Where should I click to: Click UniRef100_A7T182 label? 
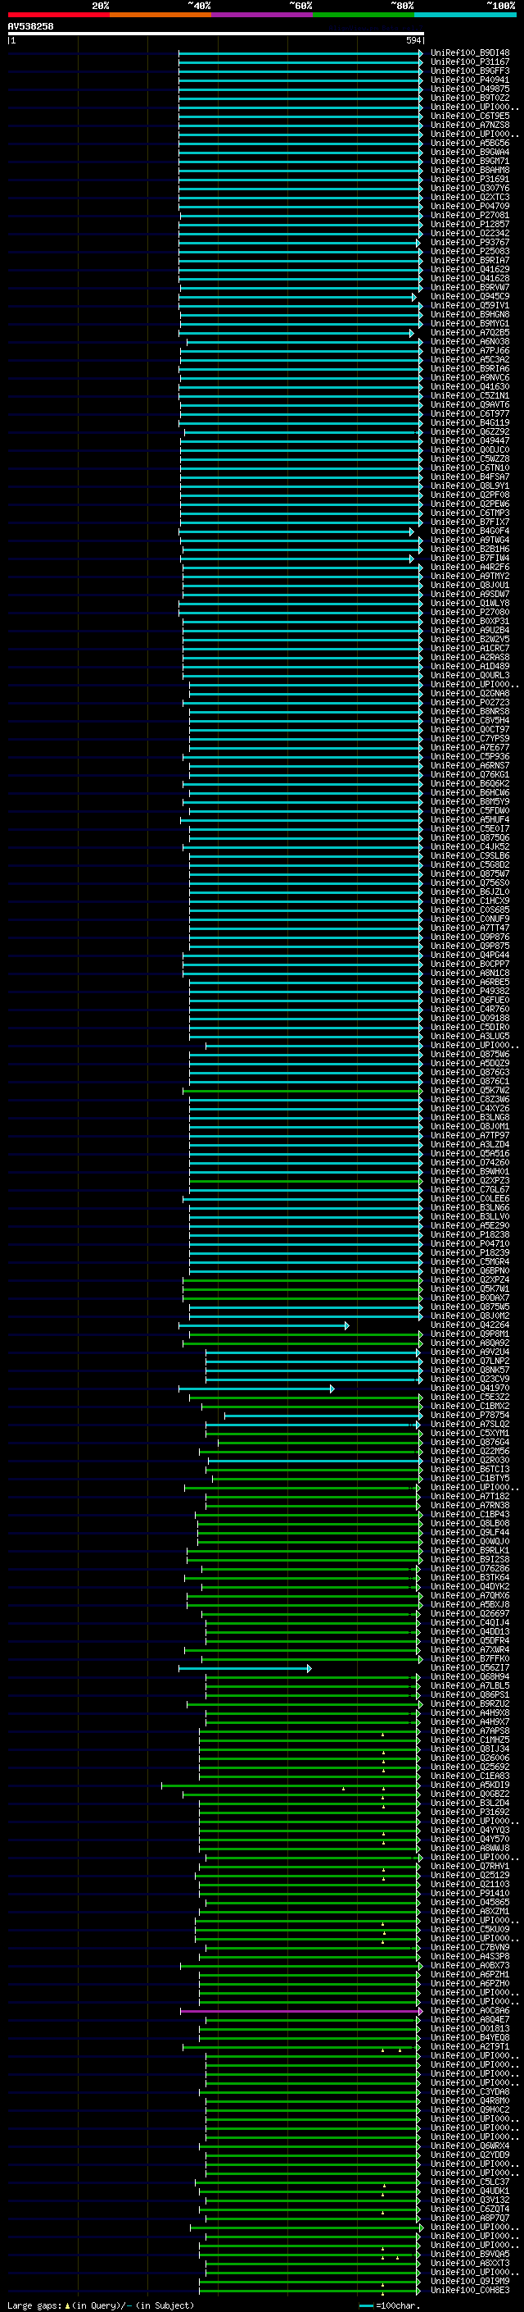click(469, 1497)
